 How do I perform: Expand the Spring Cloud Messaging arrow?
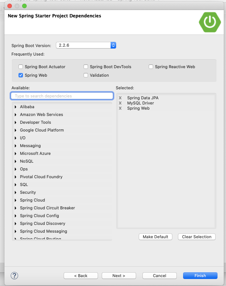(x=16, y=232)
